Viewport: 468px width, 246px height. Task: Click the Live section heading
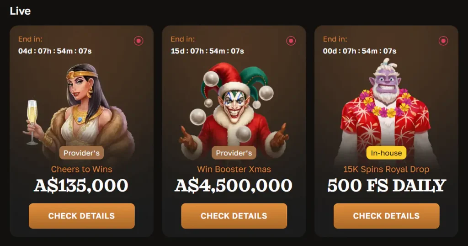point(20,11)
